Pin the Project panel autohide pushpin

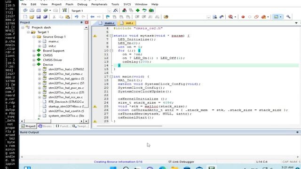[81, 23]
